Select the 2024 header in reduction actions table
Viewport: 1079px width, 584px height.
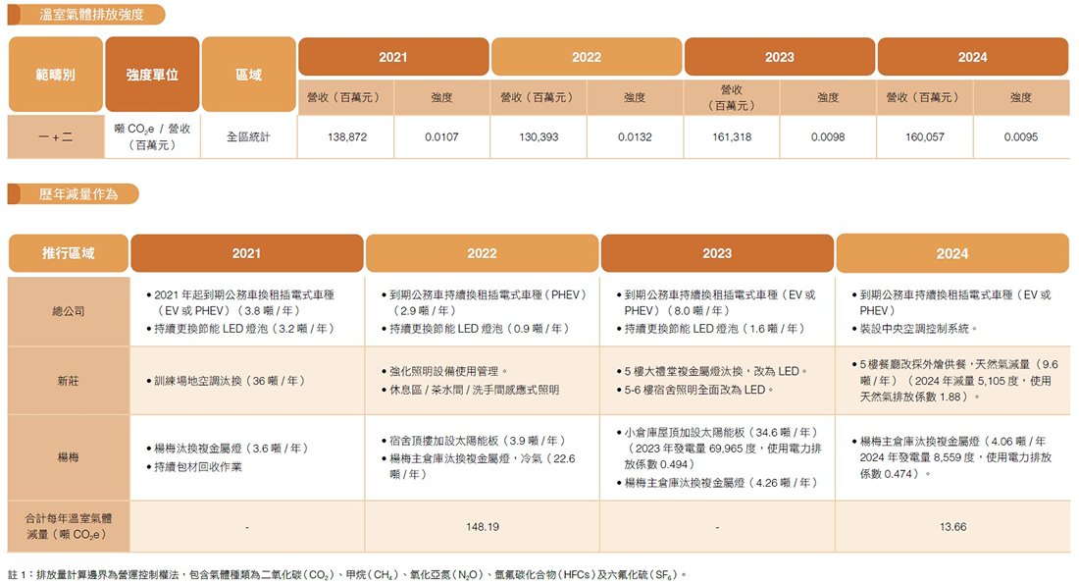[951, 253]
